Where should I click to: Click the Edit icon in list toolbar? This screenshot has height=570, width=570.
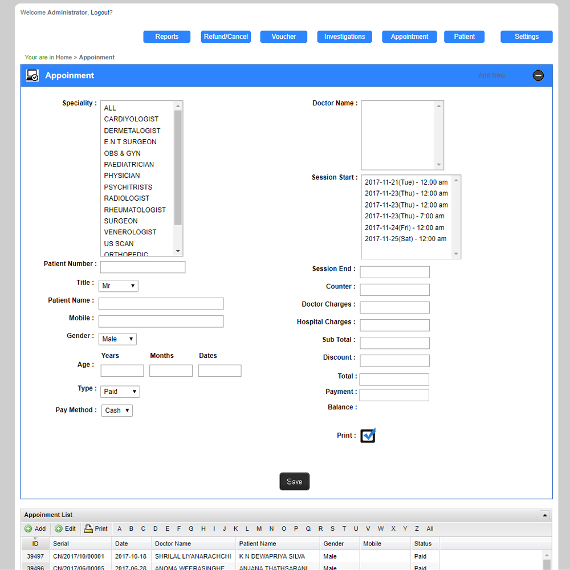click(x=59, y=528)
